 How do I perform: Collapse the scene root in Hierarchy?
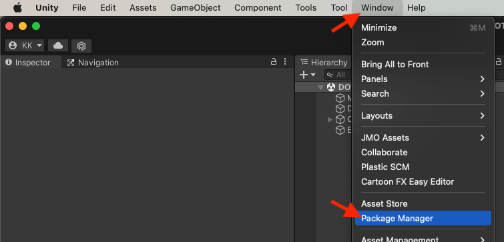coord(320,87)
